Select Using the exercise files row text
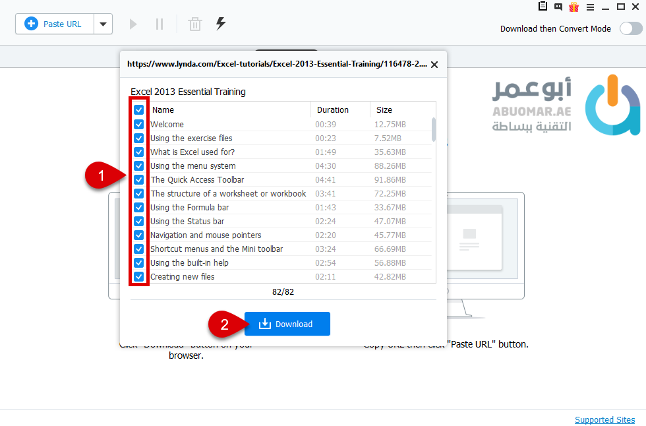The width and height of the screenshot is (646, 426). coord(191,138)
